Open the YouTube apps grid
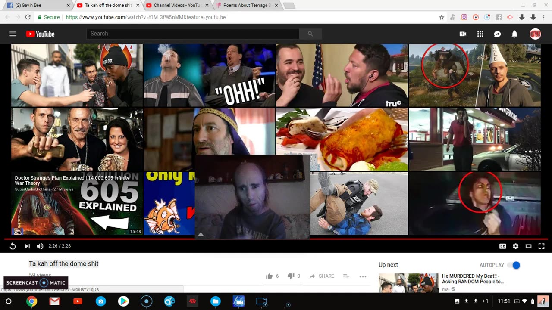Viewport: 552px width, 310px height. point(480,34)
